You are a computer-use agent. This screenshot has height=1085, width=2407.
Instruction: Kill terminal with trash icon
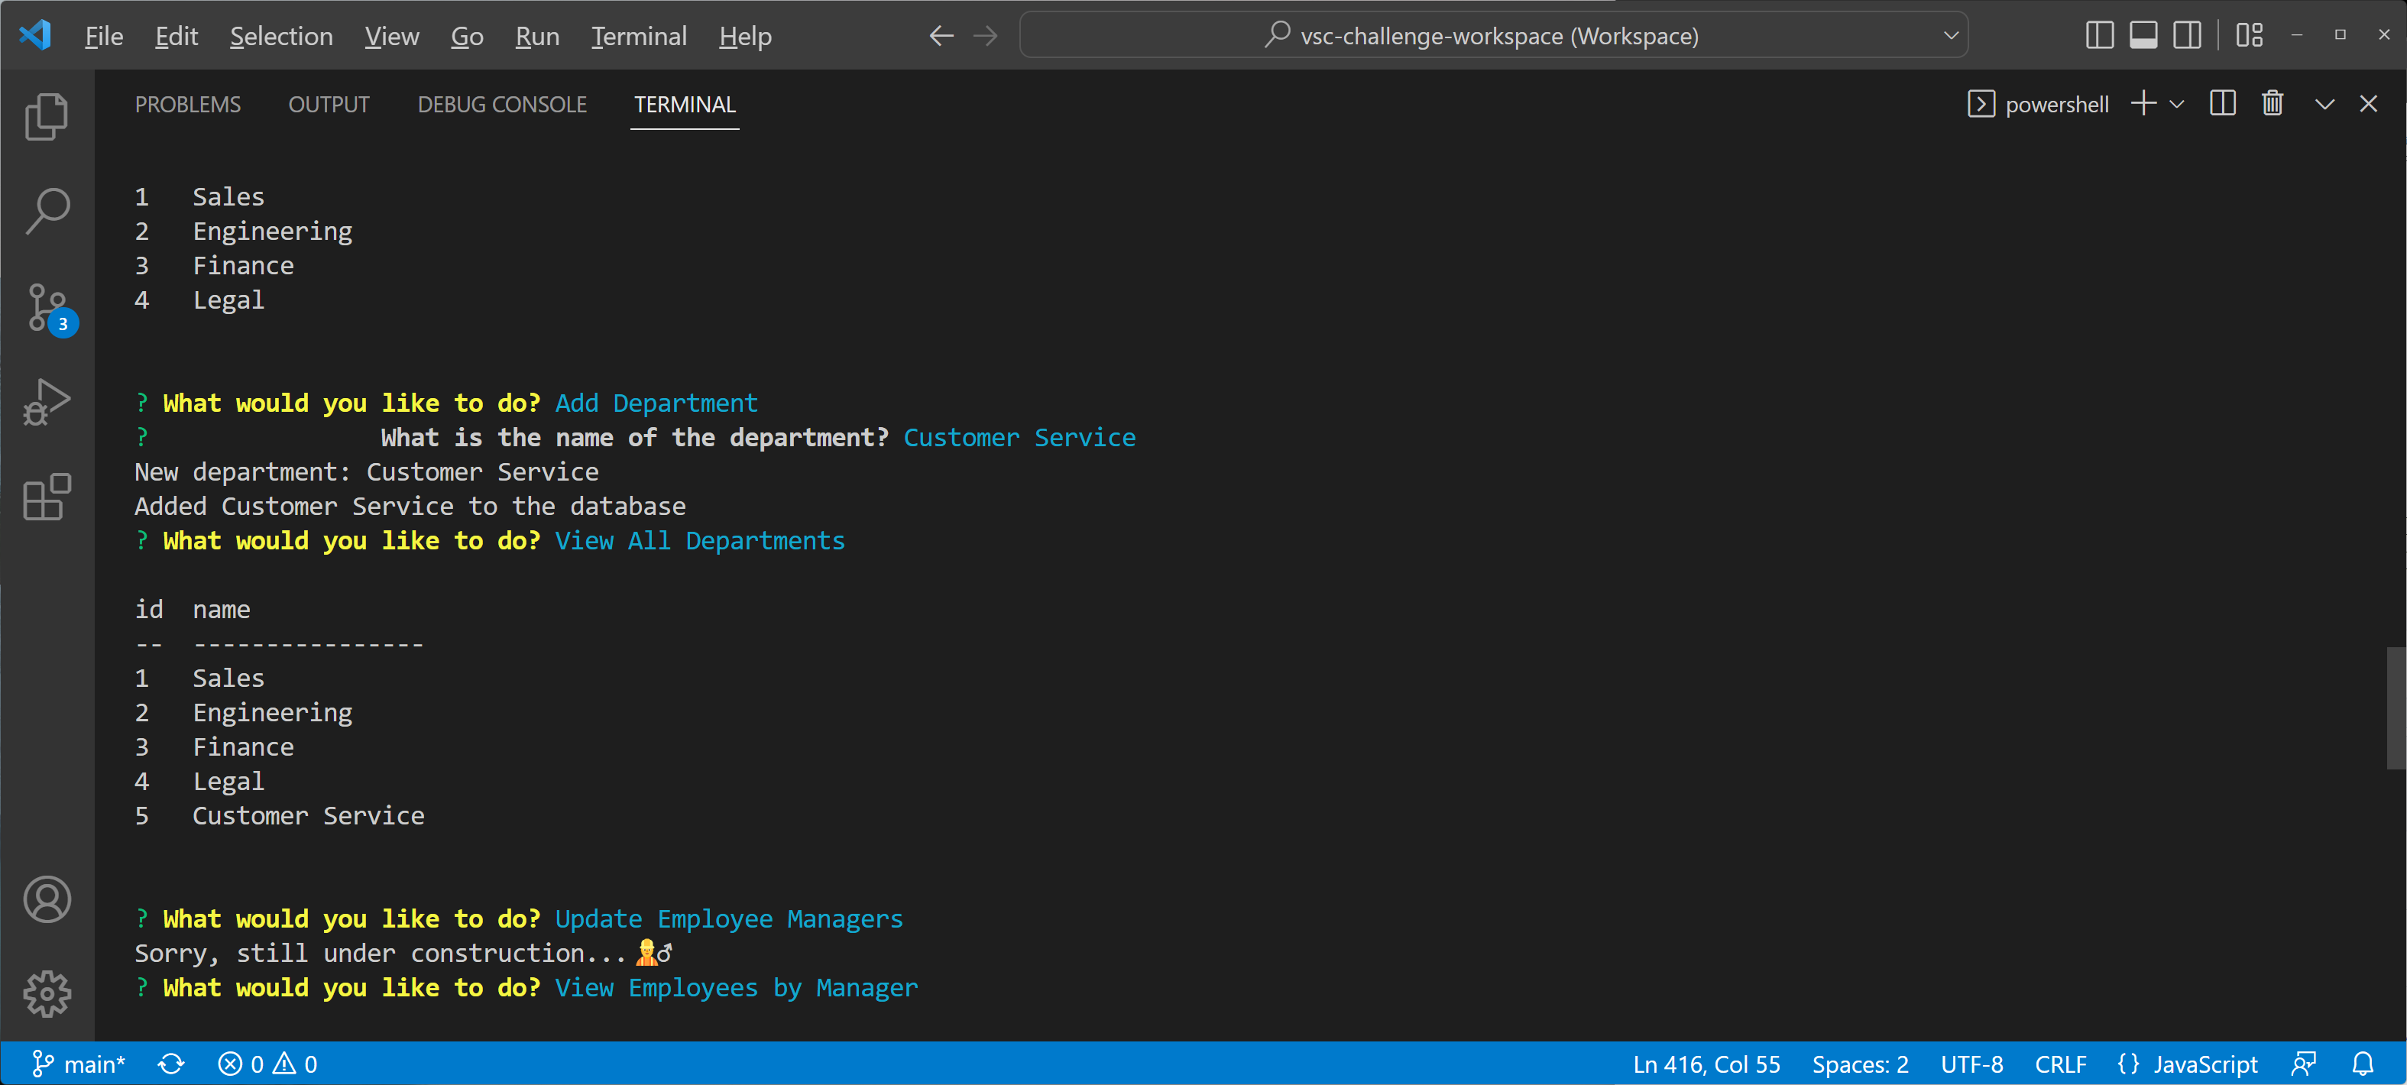click(x=2273, y=104)
